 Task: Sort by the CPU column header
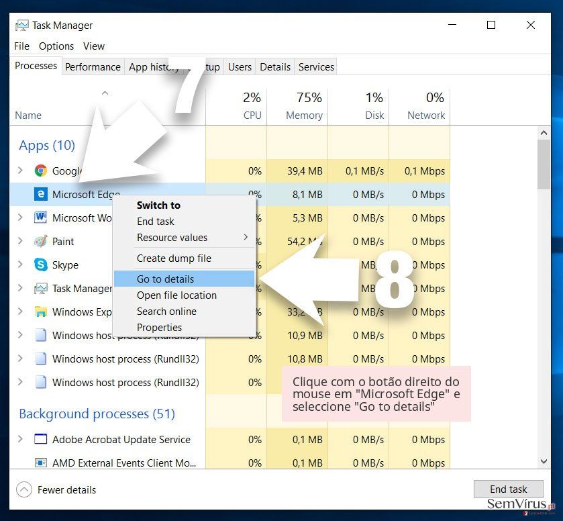click(x=236, y=106)
